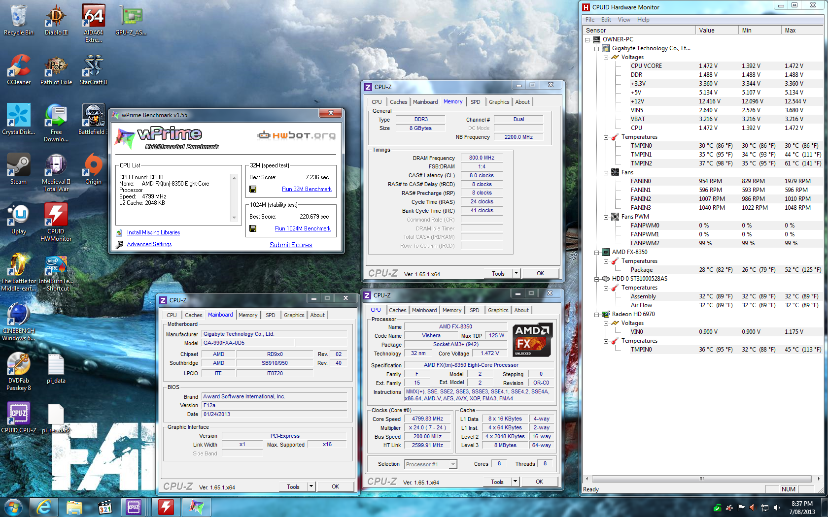Click the clock in the system tray
The width and height of the screenshot is (828, 517).
pos(802,507)
